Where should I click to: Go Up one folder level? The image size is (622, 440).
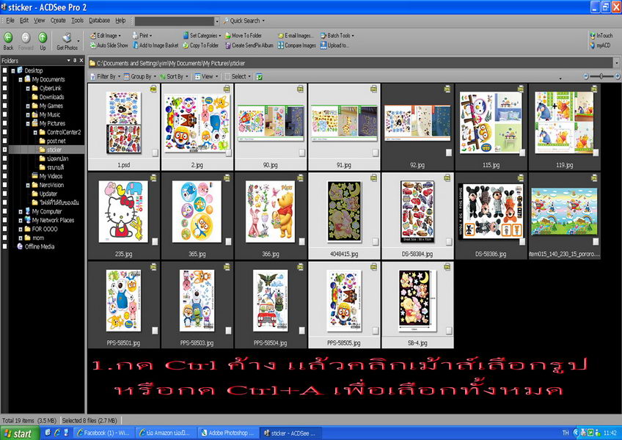(43, 41)
